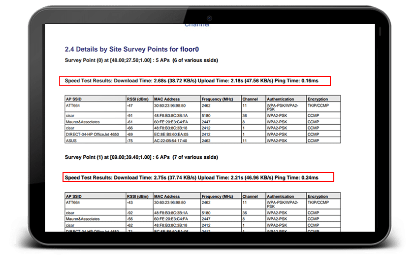Select MAC 48:F8:B3:8C:3B:1A in the -92 row
Screen dimensions: 416x278
[x=171, y=213]
